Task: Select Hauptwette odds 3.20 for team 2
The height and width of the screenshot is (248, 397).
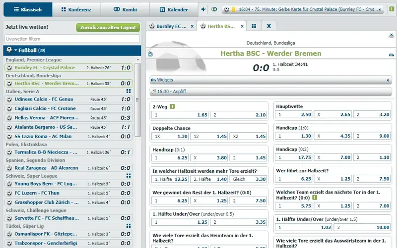Action: [372, 115]
